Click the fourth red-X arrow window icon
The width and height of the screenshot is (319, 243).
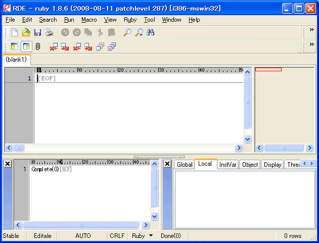point(88,46)
